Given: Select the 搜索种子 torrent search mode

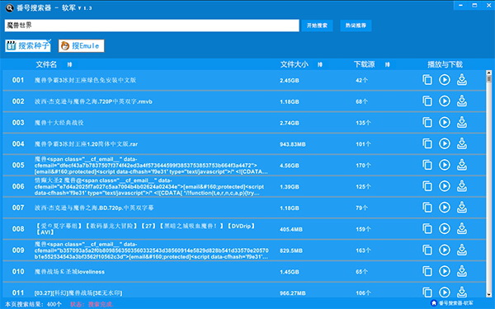Looking at the screenshot, I should 28,45.
